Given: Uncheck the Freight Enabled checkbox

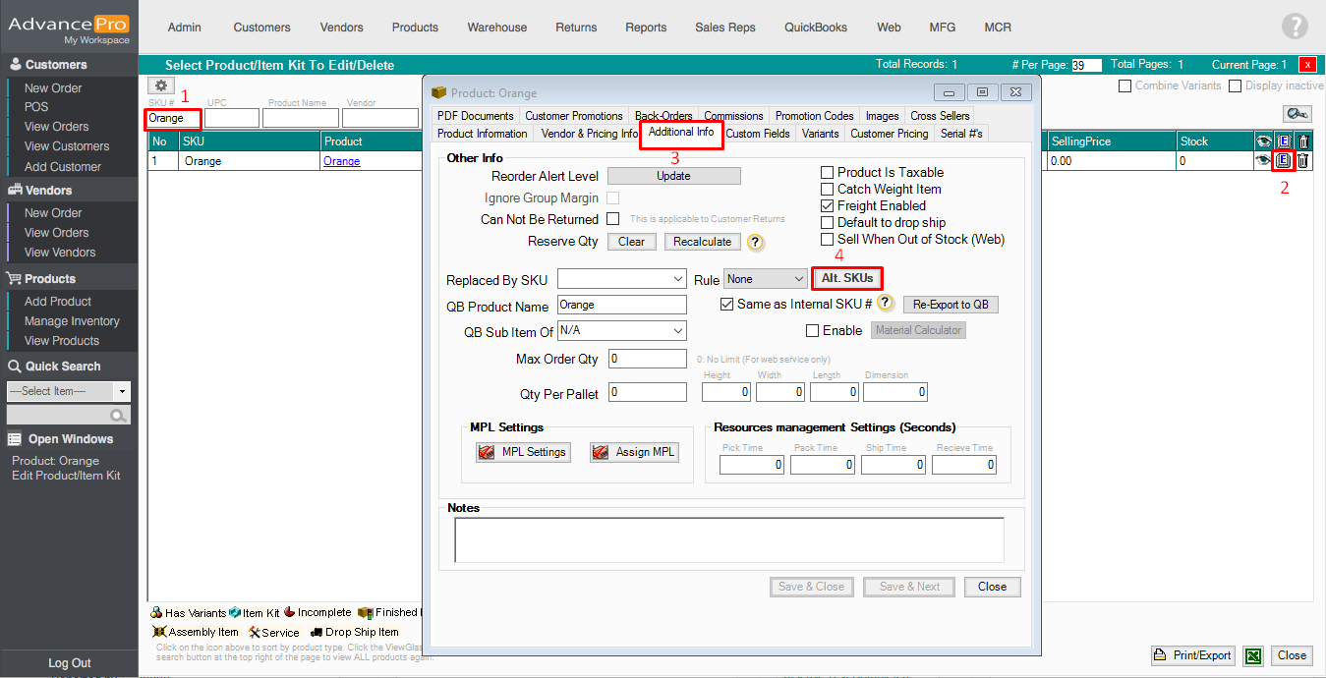Looking at the screenshot, I should click(828, 206).
